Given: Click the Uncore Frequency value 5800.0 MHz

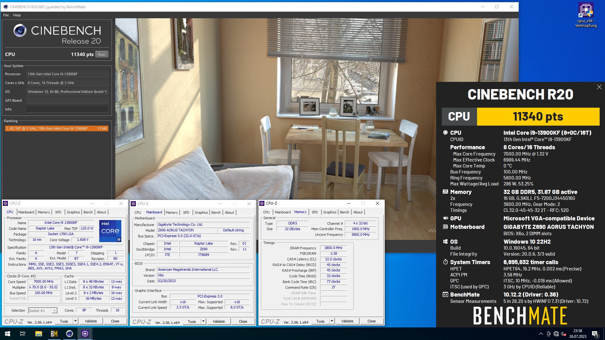Looking at the screenshot, I should (360, 235).
